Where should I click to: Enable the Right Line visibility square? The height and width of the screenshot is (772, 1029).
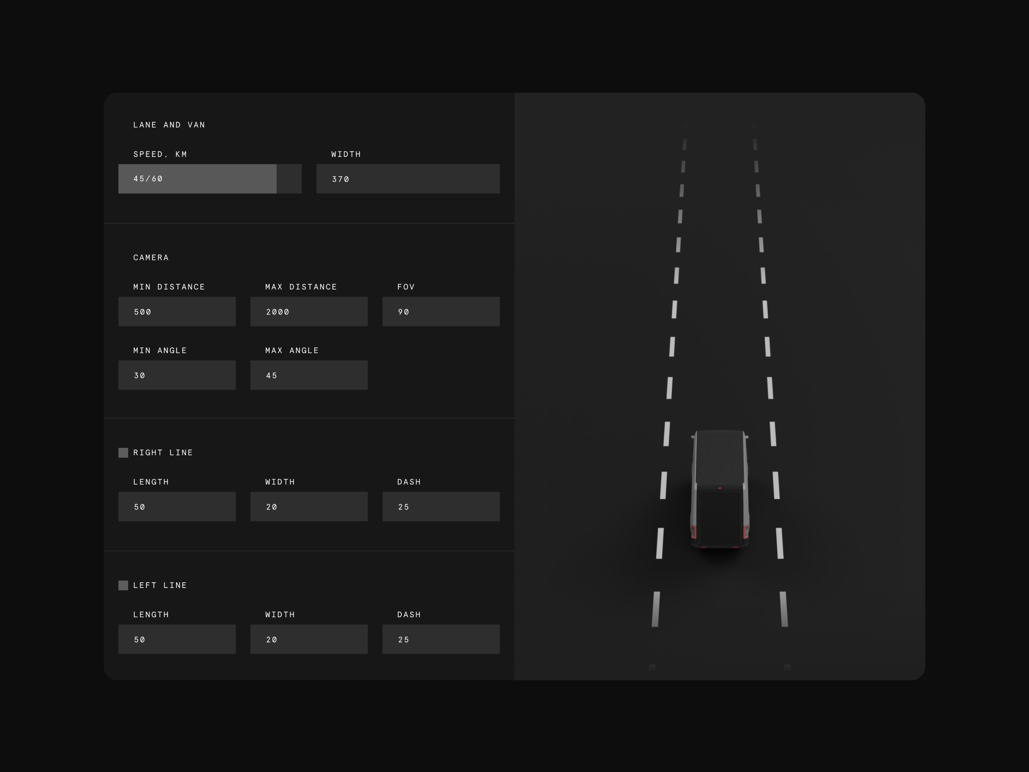(123, 452)
